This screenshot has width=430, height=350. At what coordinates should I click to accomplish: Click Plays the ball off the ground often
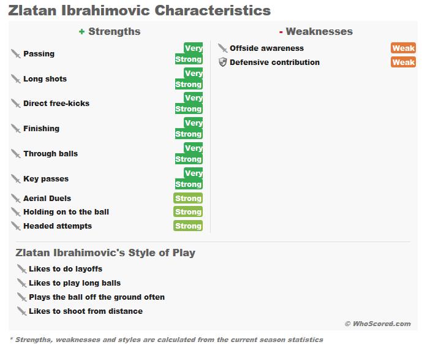tap(97, 297)
